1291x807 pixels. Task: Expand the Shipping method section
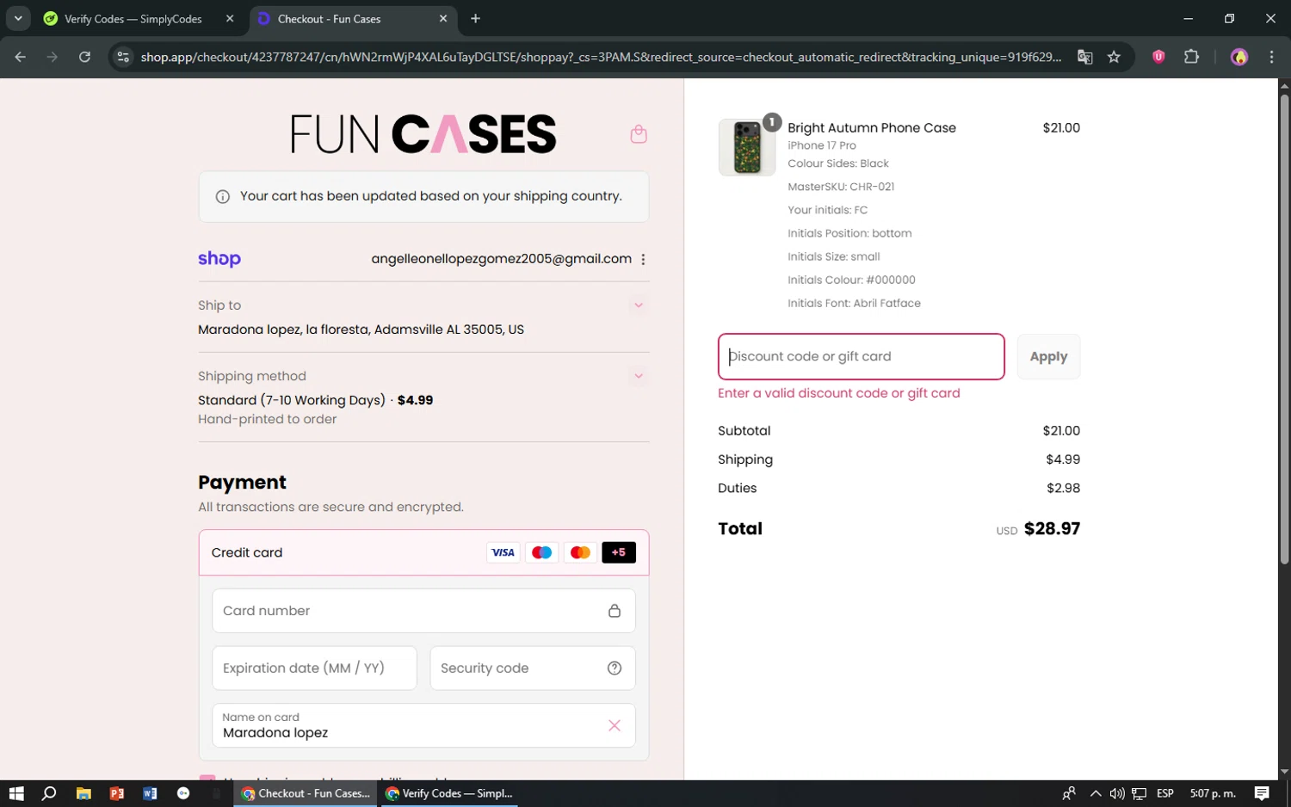(x=639, y=376)
